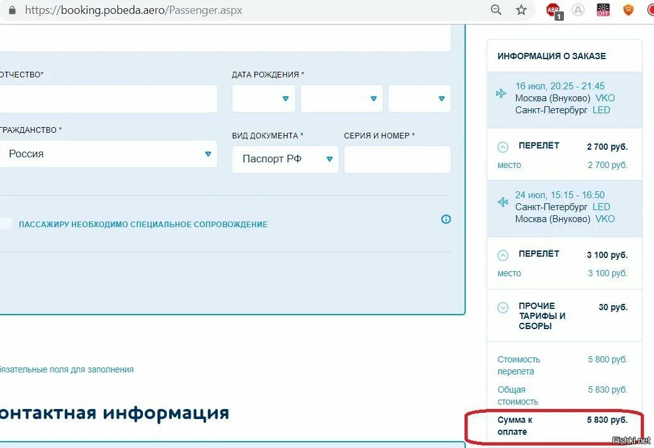
Task: Click the VKO code in return flight
Action: pos(605,219)
